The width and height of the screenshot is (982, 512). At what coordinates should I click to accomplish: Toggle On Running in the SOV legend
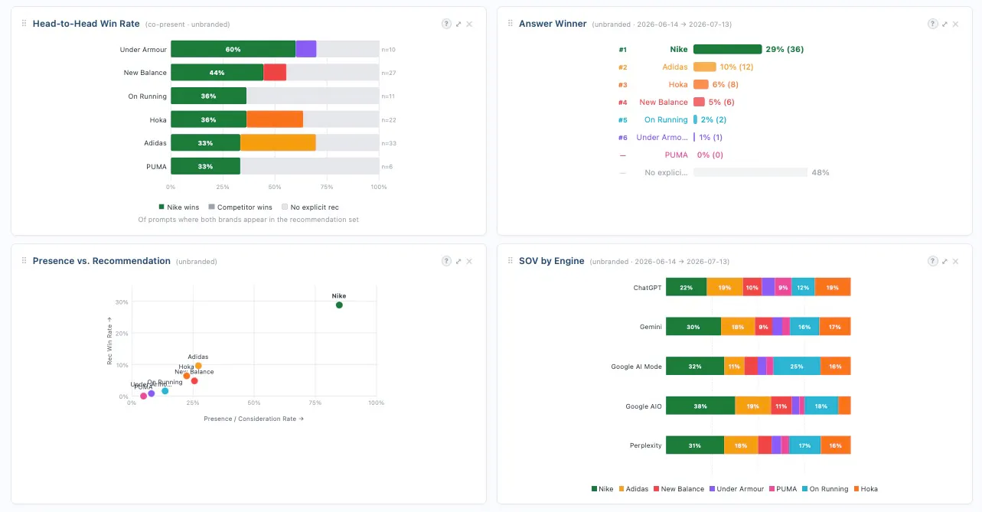coord(824,488)
